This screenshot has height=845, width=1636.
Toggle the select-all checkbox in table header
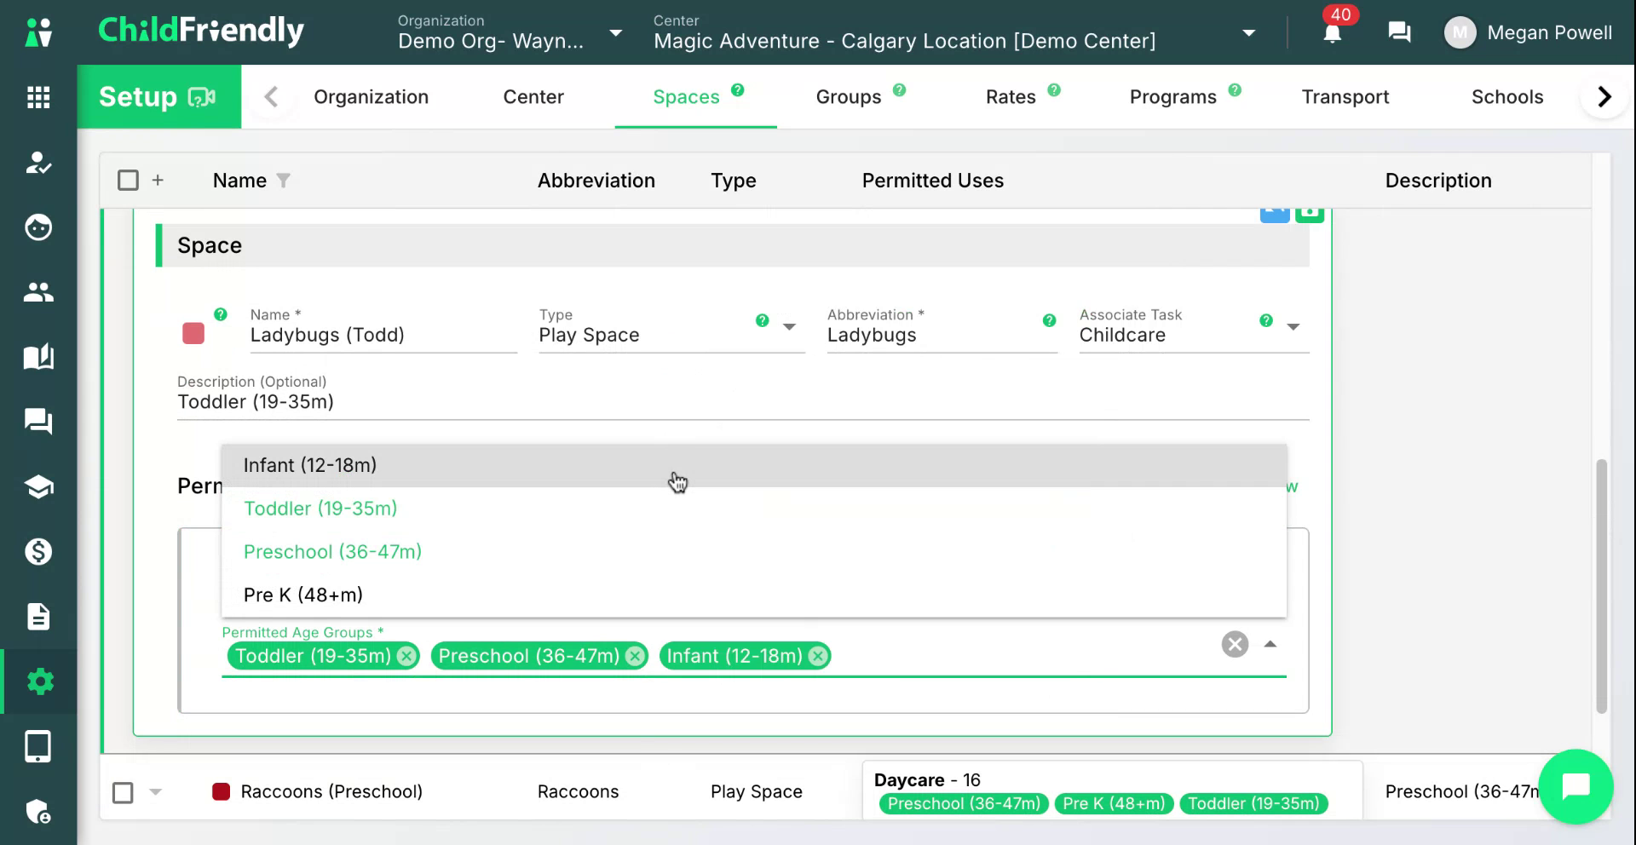click(128, 181)
